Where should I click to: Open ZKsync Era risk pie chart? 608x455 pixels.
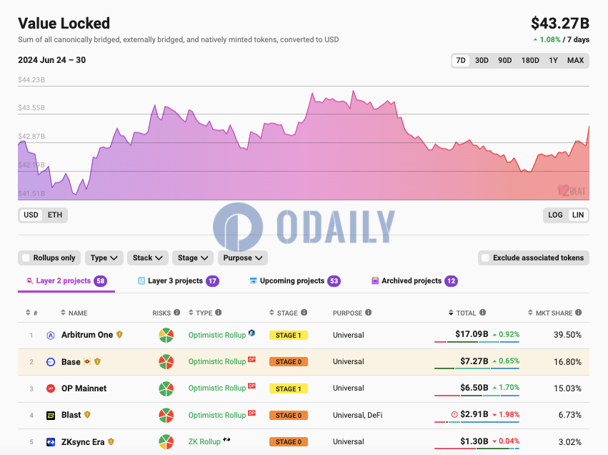point(166,442)
